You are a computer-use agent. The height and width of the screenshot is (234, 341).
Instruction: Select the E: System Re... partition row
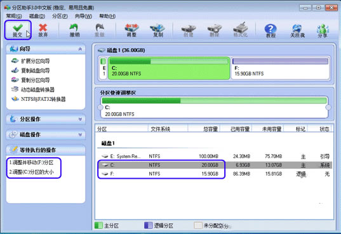[215, 156]
